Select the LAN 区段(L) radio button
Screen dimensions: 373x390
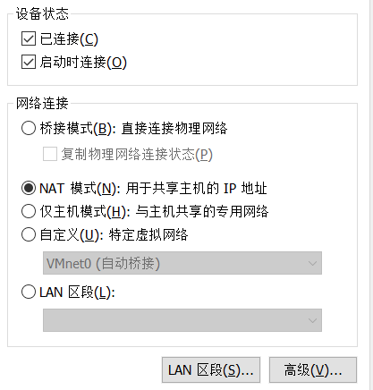pos(29,292)
